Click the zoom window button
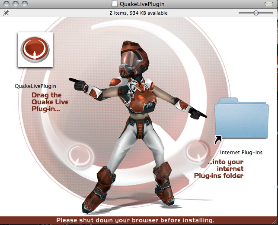The width and height of the screenshot is (278, 225). pos(25,4)
